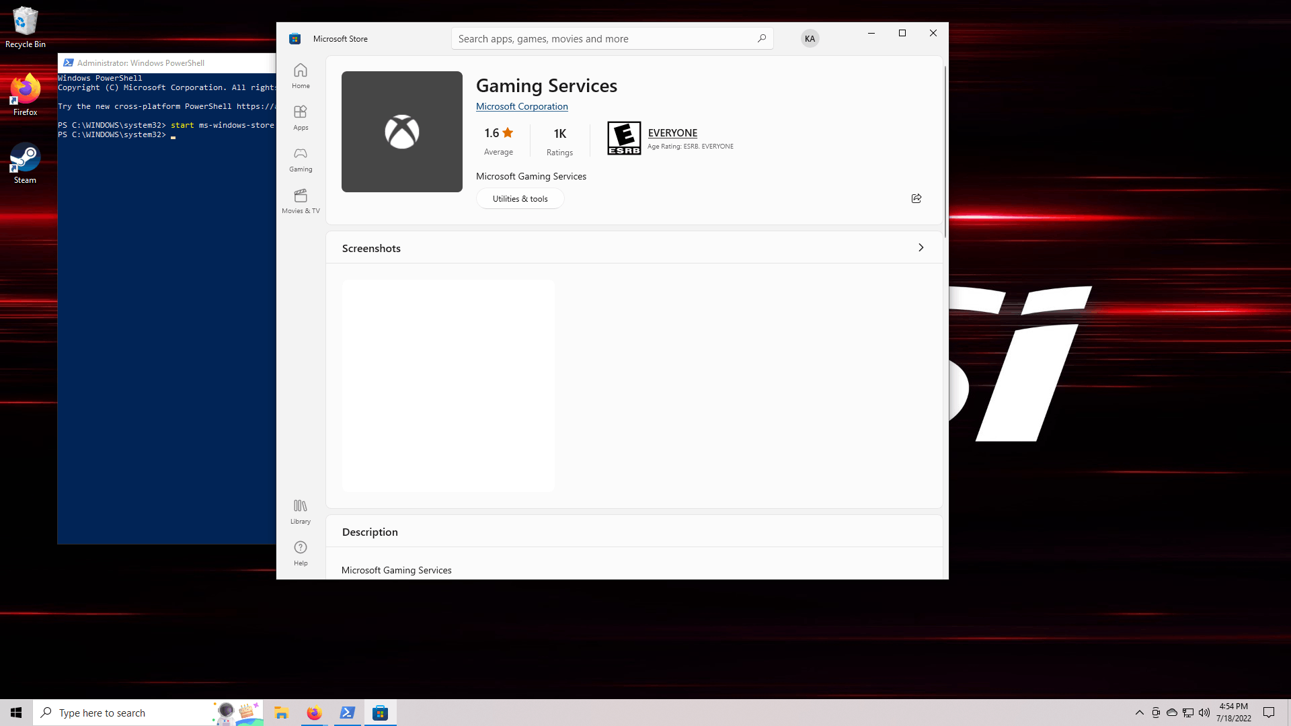1291x726 pixels.
Task: Open the Microsoft Corporation publisher link
Action: pos(522,106)
